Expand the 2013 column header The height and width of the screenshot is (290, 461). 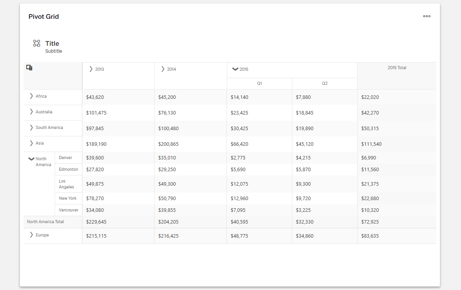coord(91,69)
